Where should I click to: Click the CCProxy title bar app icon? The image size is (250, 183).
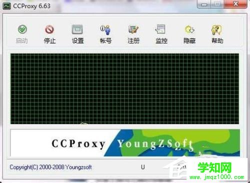click(x=7, y=6)
